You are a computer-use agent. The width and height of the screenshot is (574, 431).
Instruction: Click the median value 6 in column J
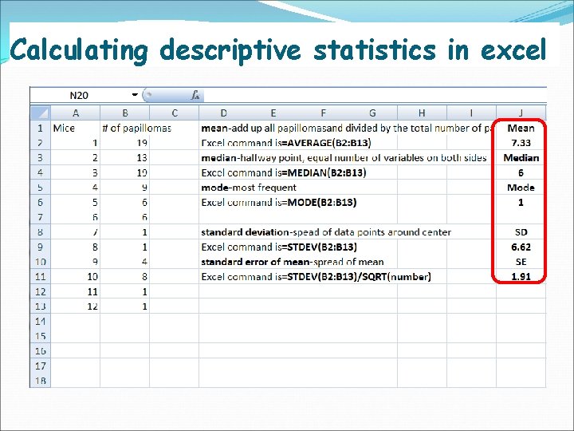click(521, 172)
